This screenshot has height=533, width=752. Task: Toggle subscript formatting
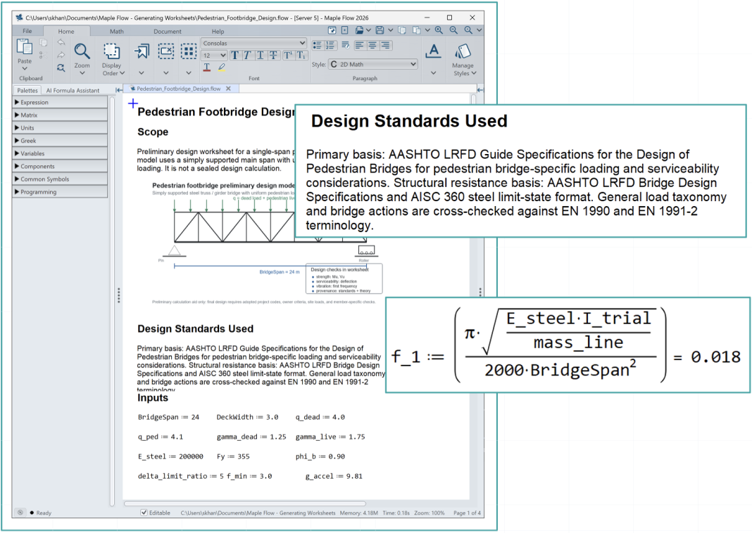(x=301, y=56)
